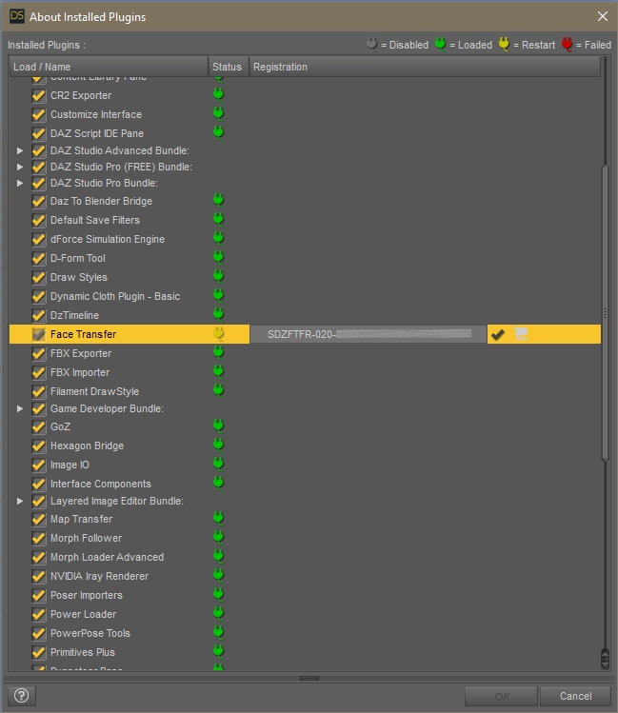The width and height of the screenshot is (618, 713).
Task: Click the green Loaded plug legend icon
Action: (440, 44)
